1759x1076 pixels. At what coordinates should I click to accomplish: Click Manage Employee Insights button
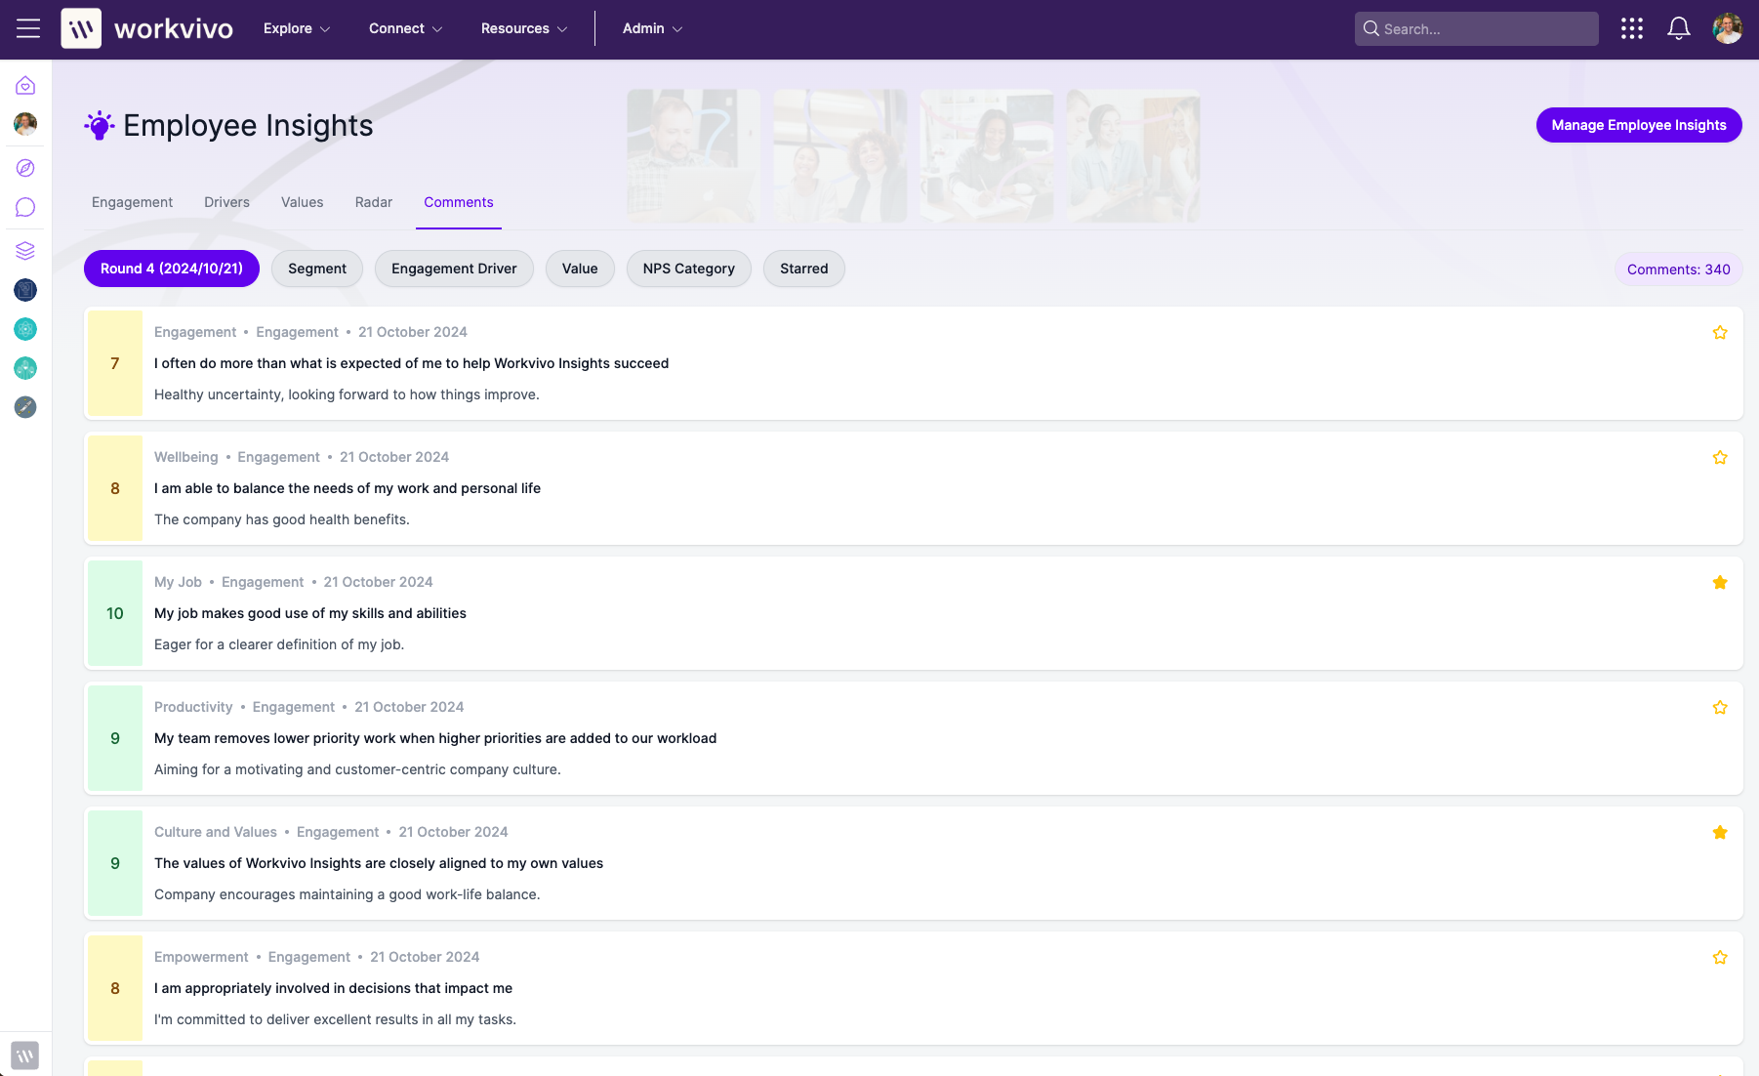click(1639, 125)
